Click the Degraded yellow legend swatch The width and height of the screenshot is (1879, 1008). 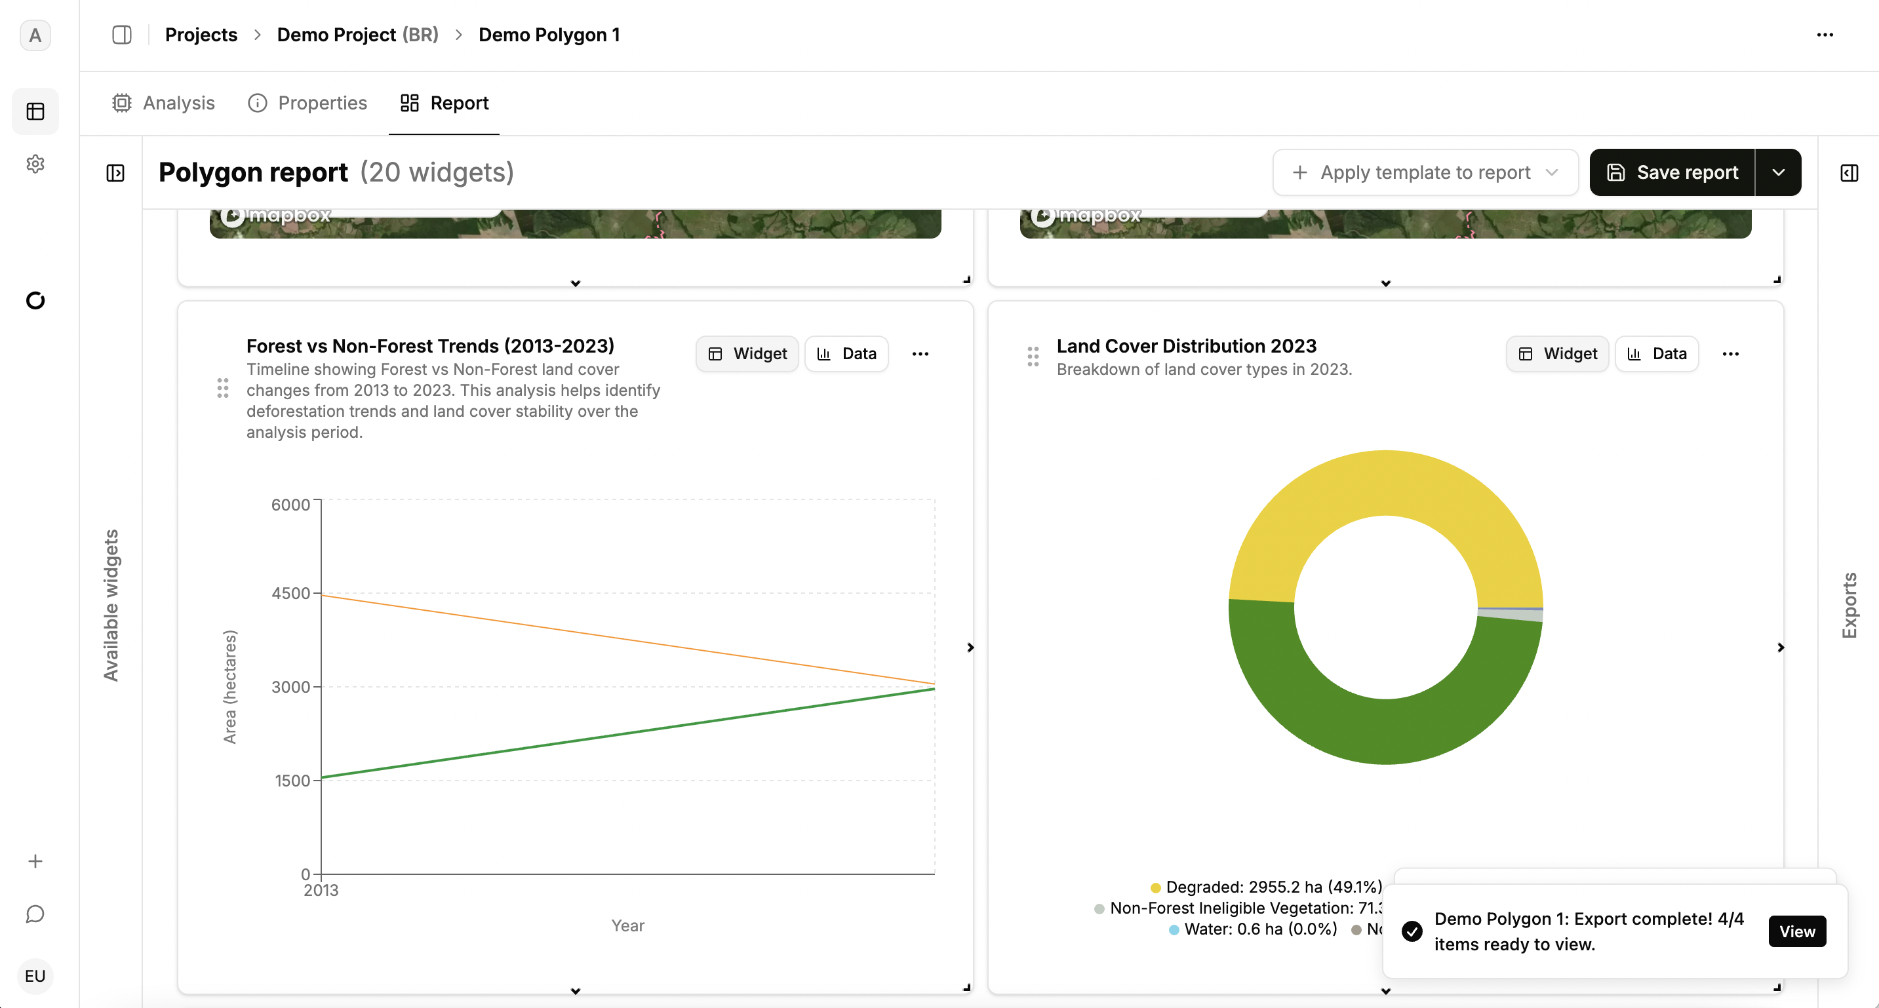pos(1155,887)
